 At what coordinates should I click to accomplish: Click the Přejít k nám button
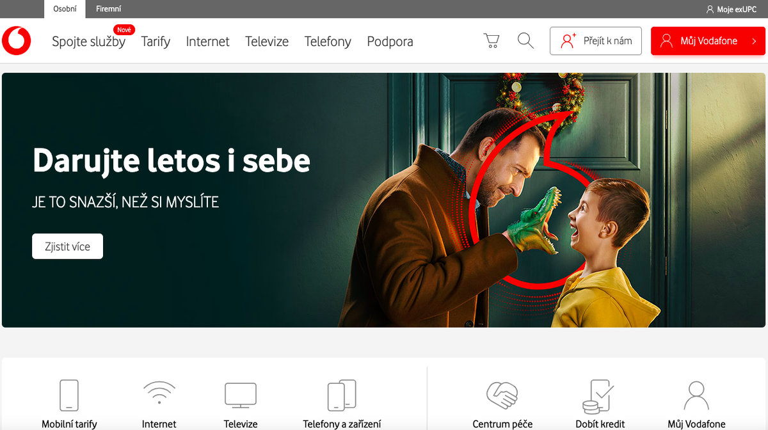596,40
